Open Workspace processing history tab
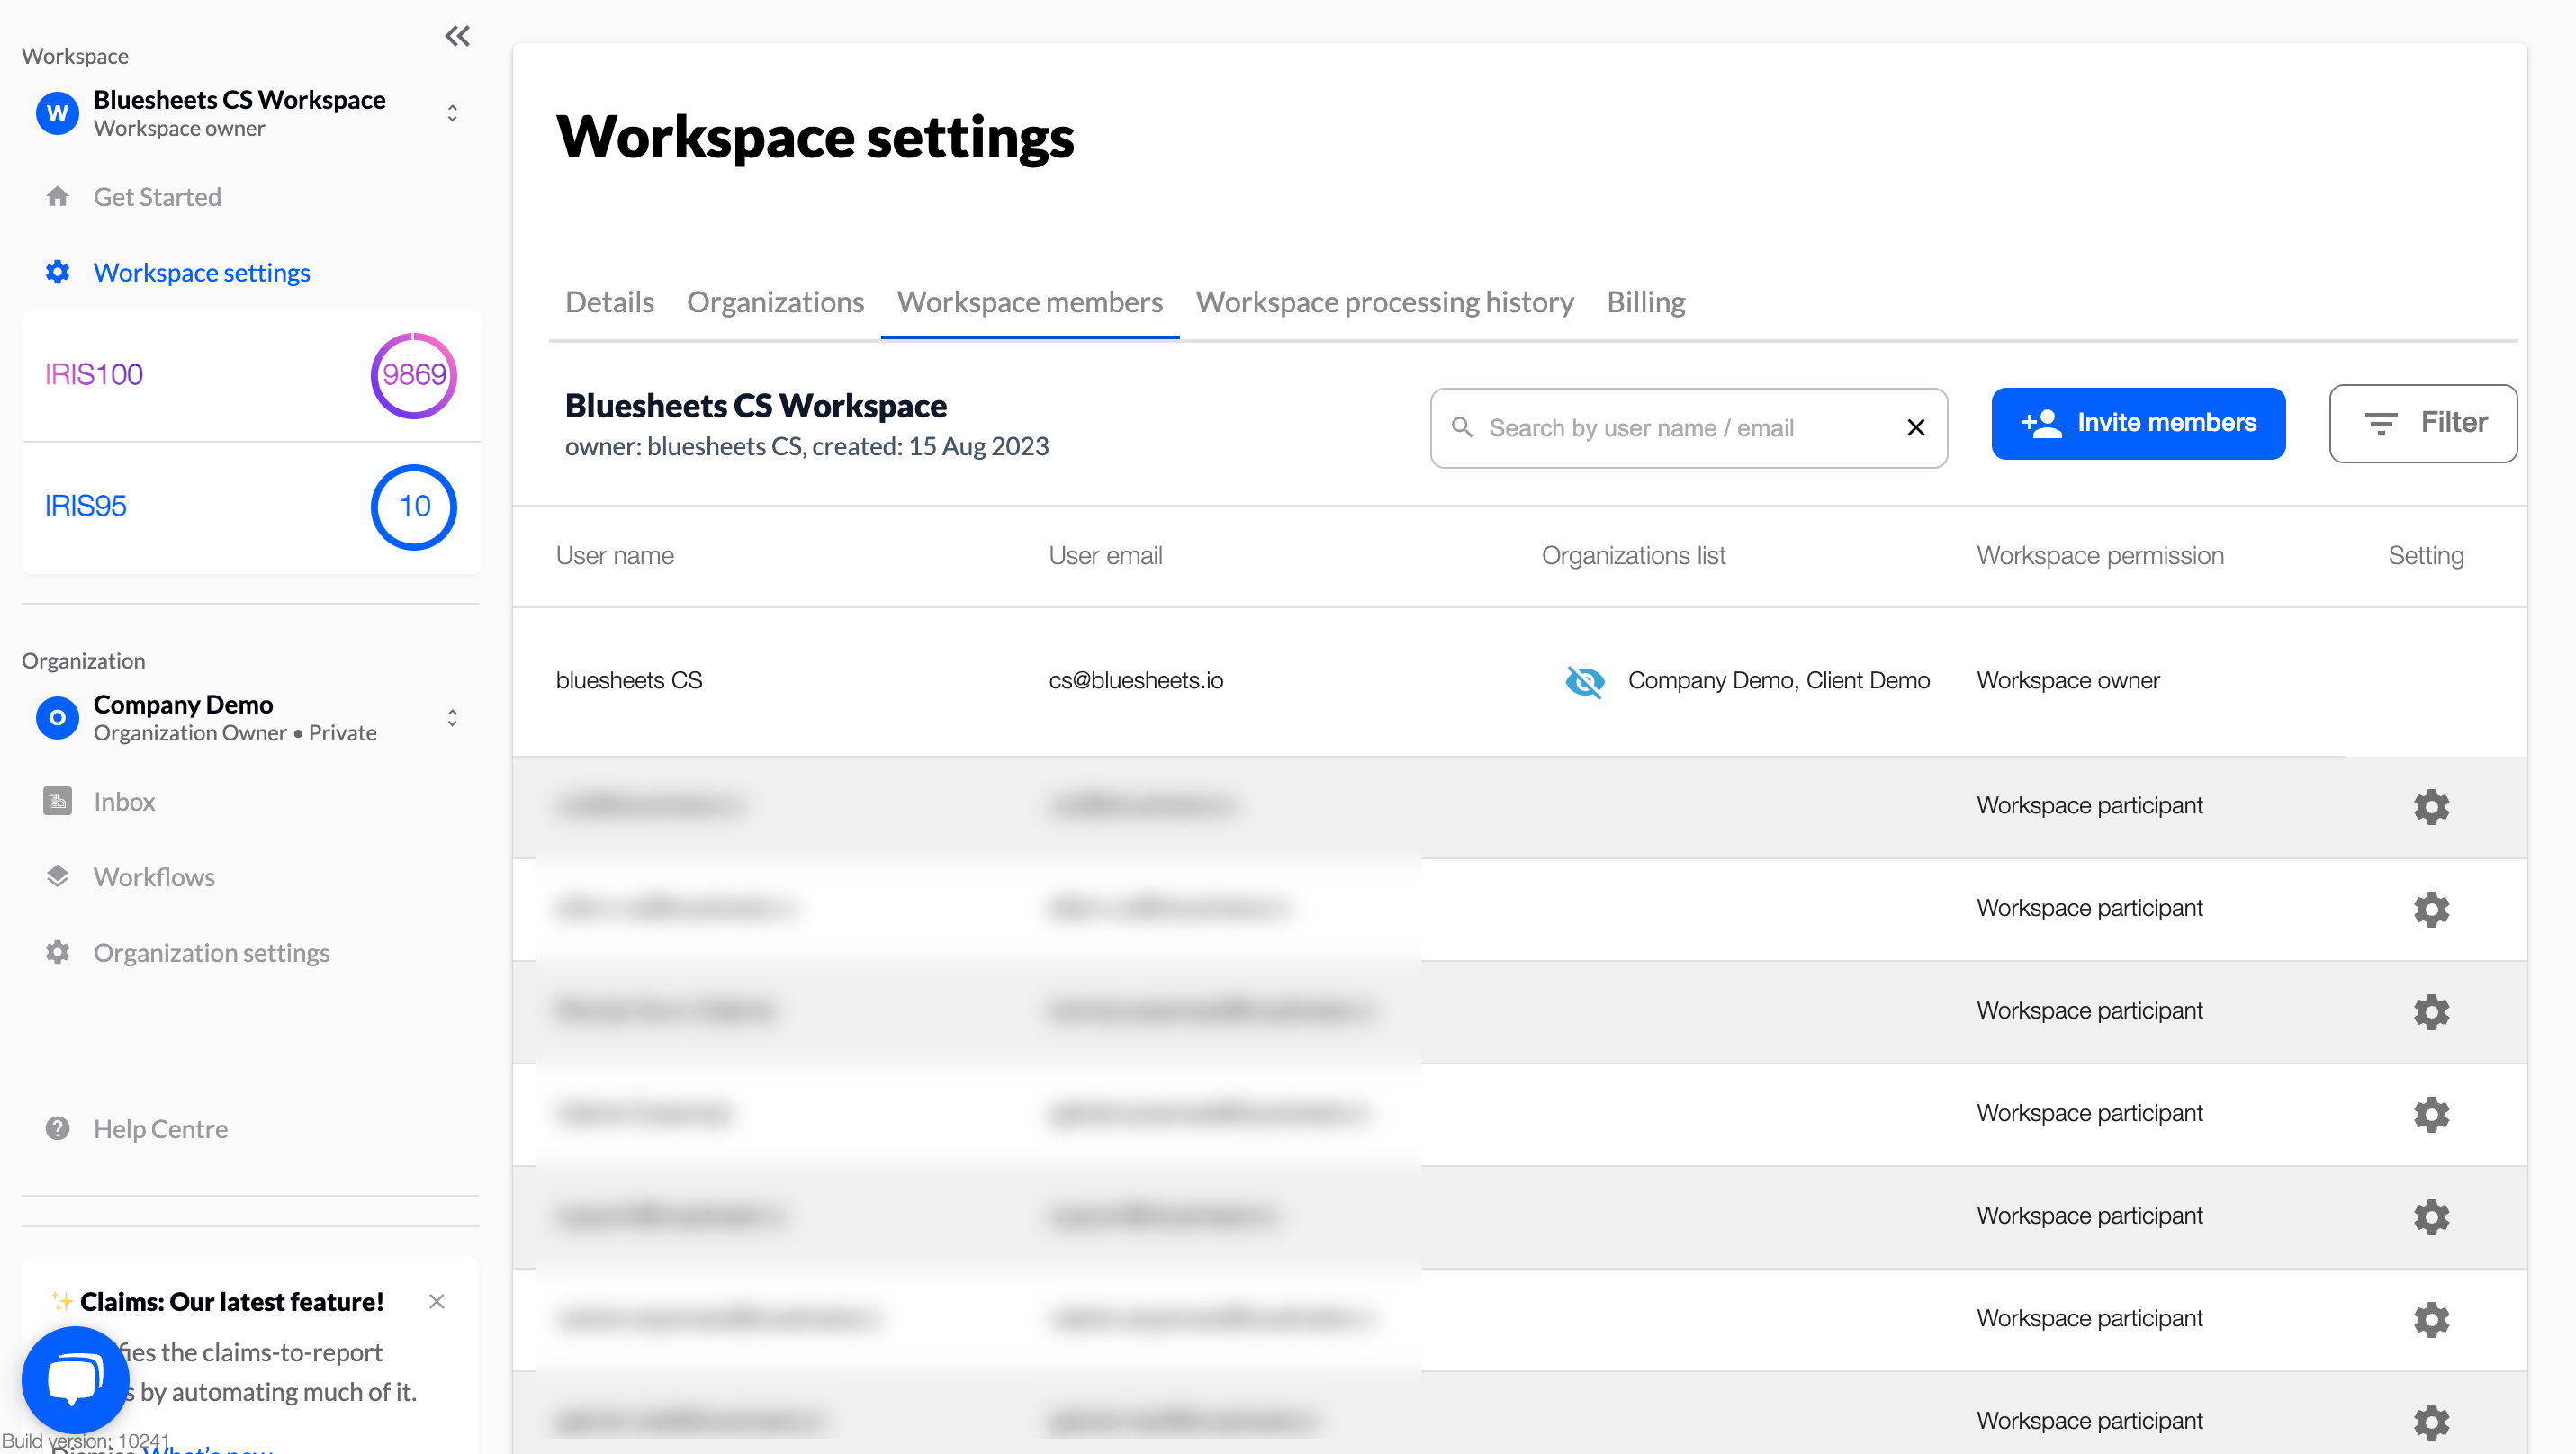Viewport: 2576px width, 1454px height. click(x=1384, y=301)
